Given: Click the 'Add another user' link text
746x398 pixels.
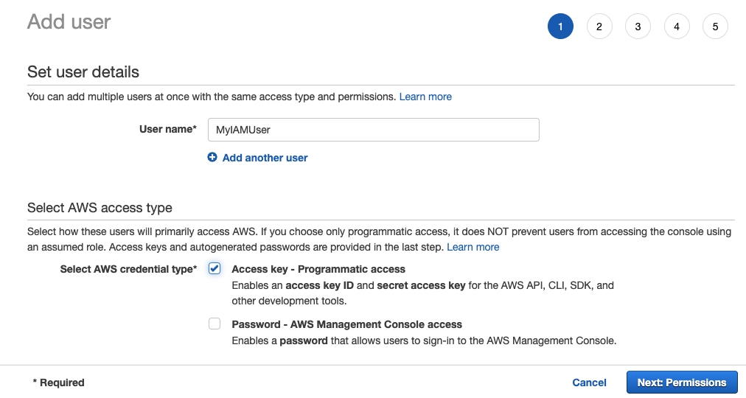Looking at the screenshot, I should pos(265,158).
